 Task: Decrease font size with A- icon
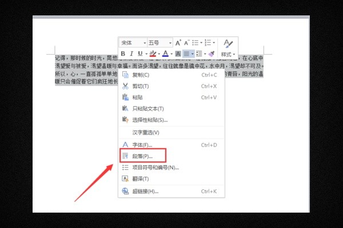click(x=186, y=43)
